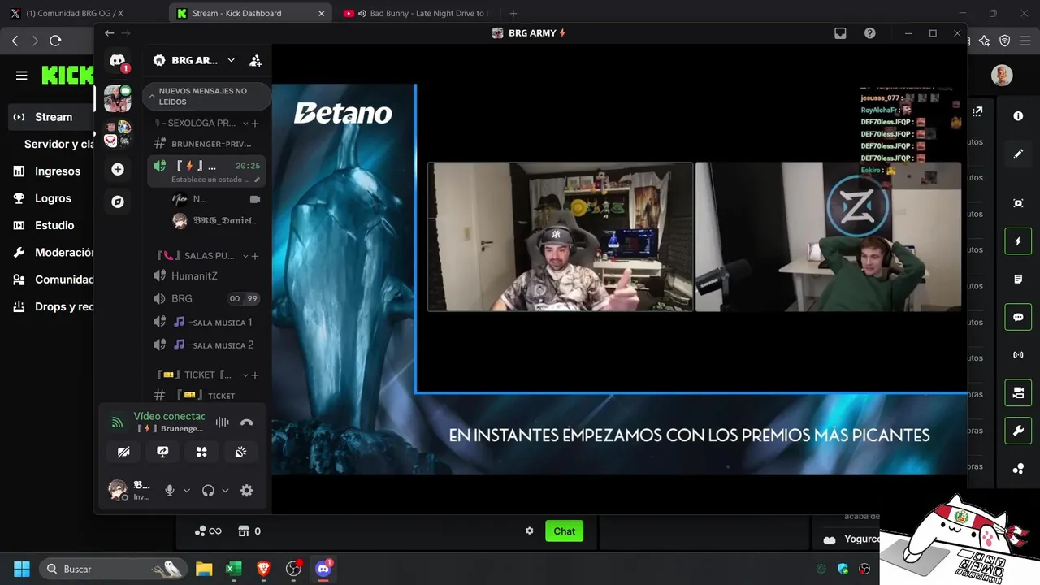The width and height of the screenshot is (1040, 585).
Task: Open Kick chat settings gear icon
Action: [530, 531]
